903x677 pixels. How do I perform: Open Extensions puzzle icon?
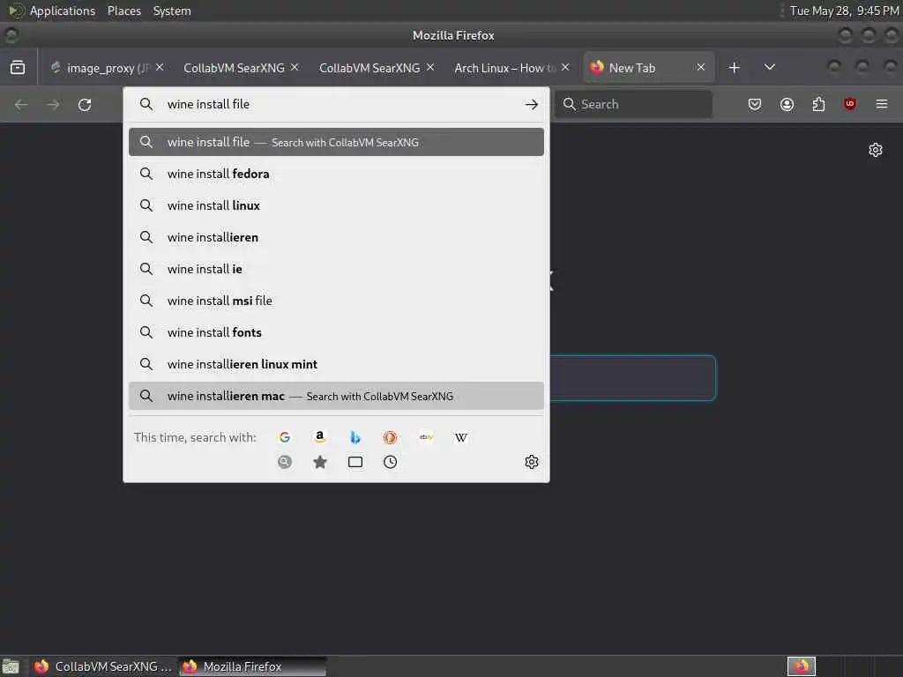818,104
